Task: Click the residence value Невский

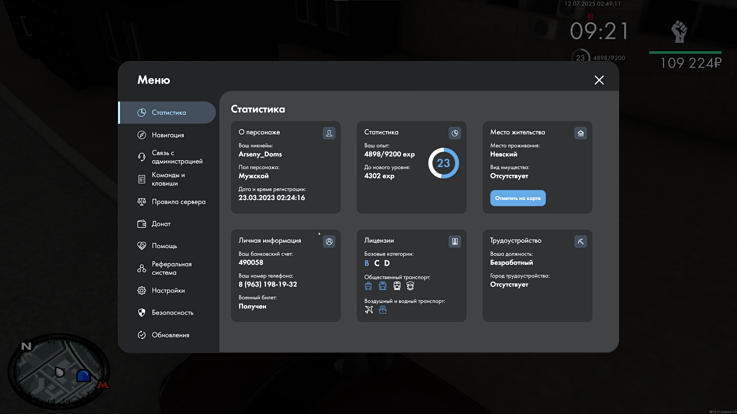Action: 504,154
